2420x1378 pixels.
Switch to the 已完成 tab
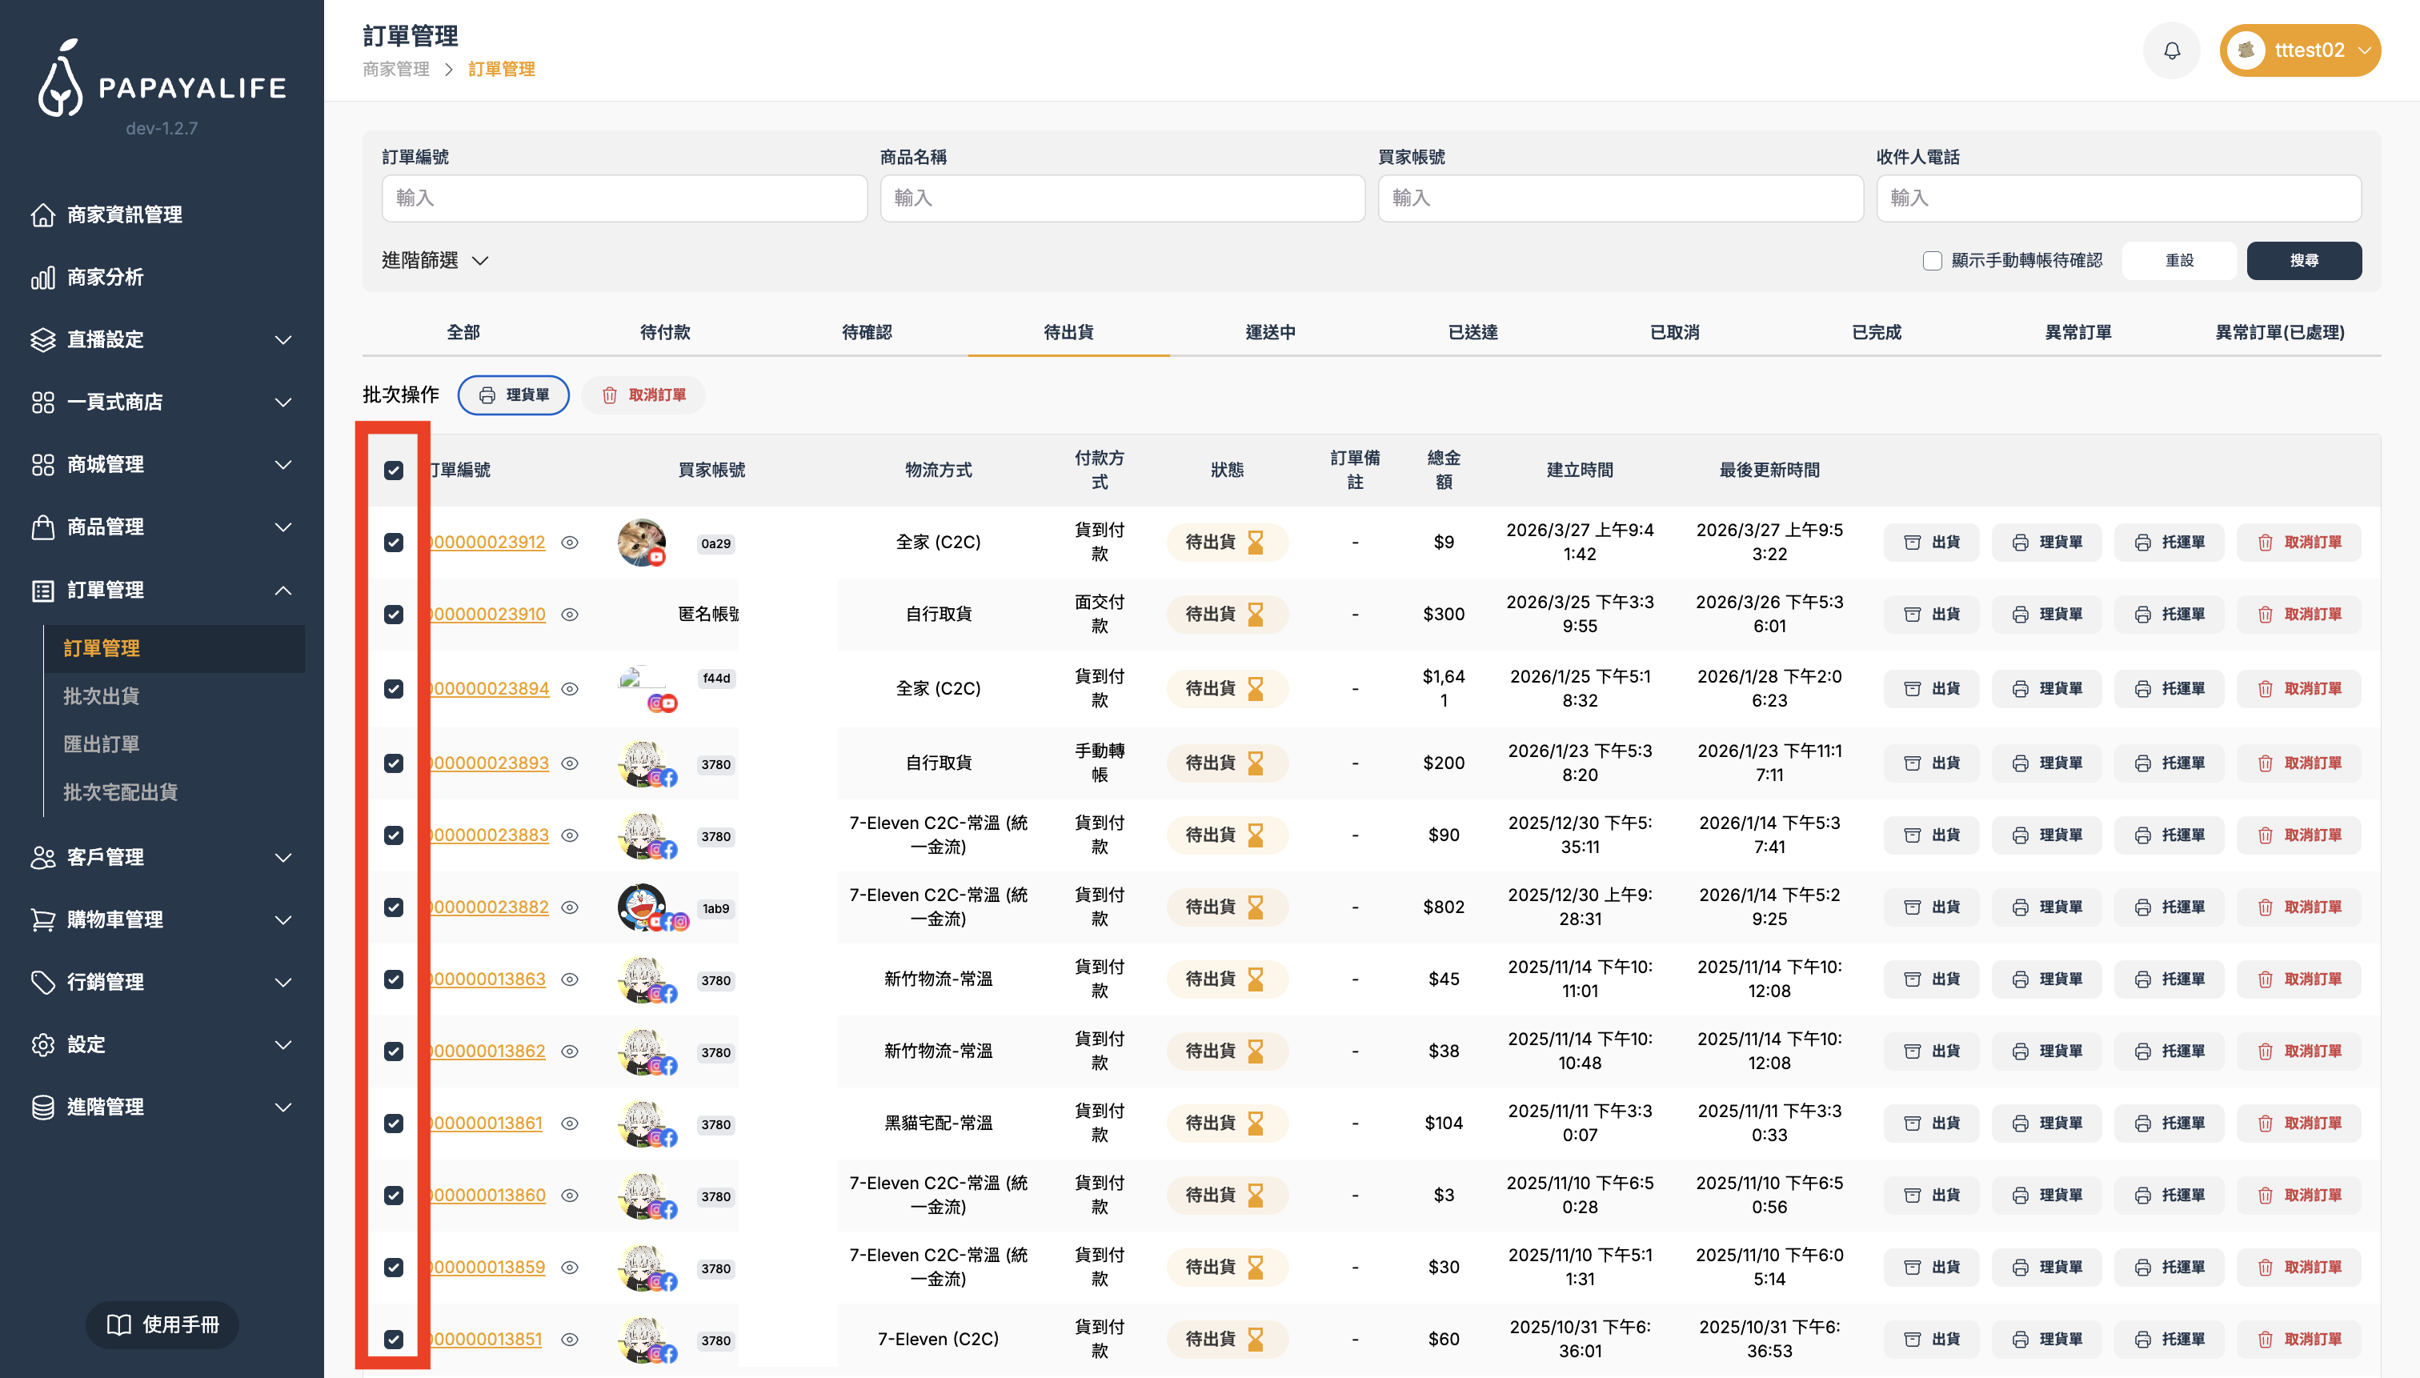point(1876,332)
